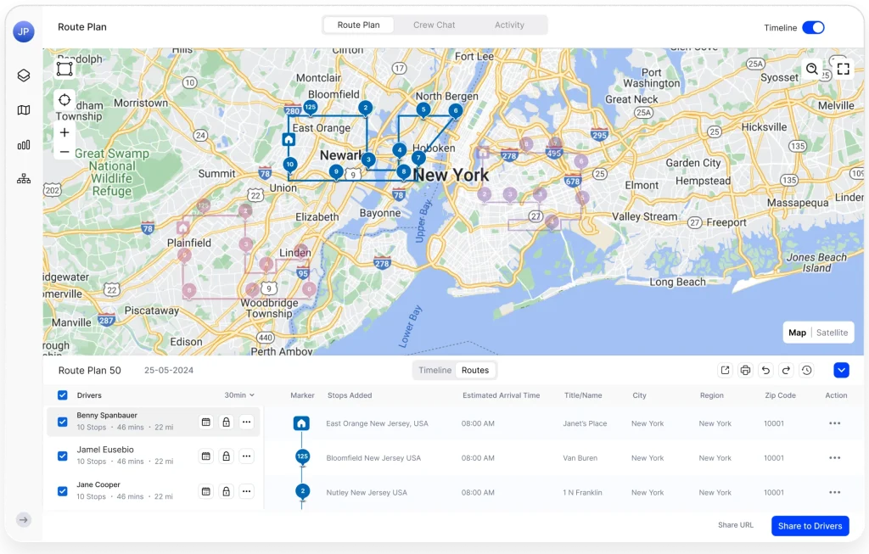Lock Jamel Eusebio's route

[x=226, y=456]
